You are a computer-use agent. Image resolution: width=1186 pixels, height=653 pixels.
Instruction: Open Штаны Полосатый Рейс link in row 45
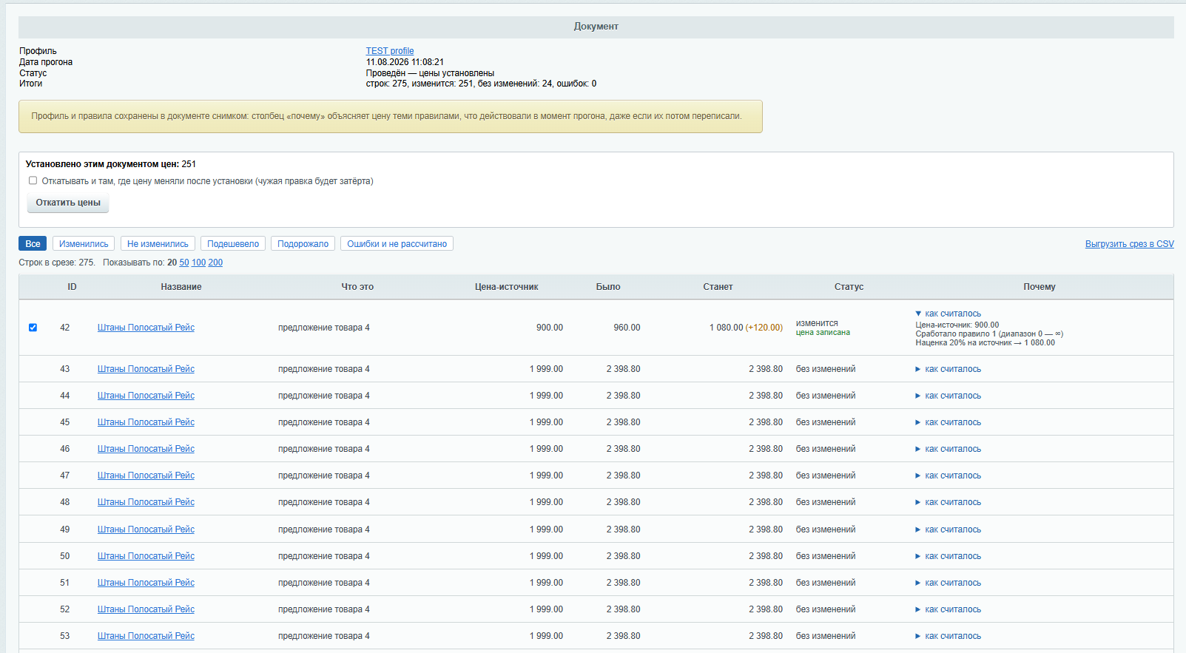146,422
